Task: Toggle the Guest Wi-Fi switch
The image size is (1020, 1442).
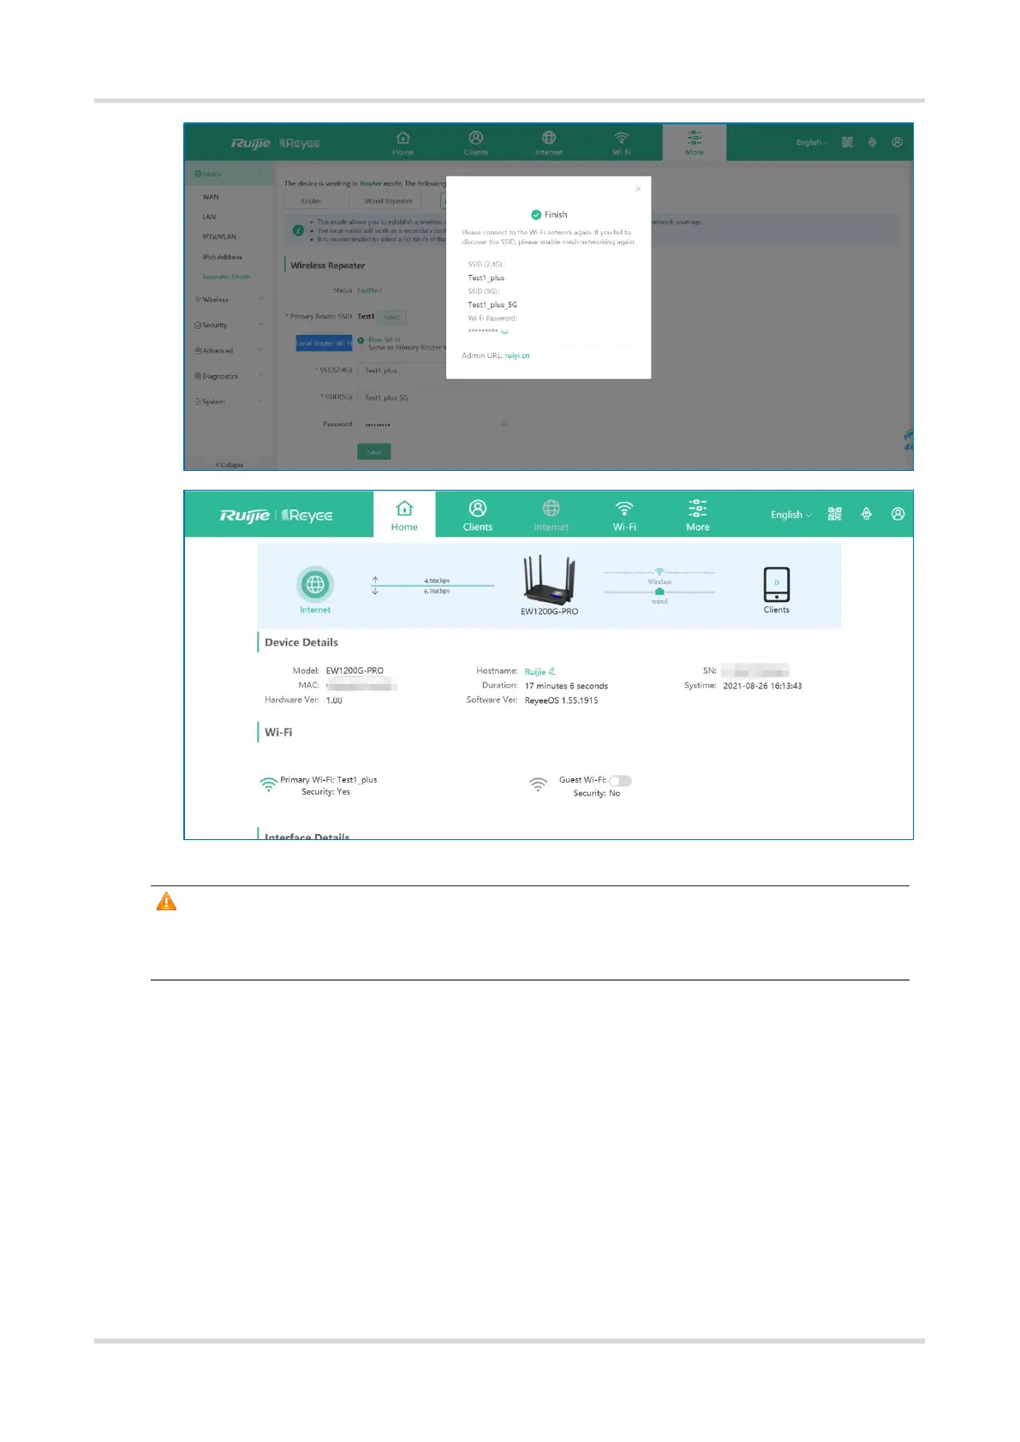Action: [620, 781]
